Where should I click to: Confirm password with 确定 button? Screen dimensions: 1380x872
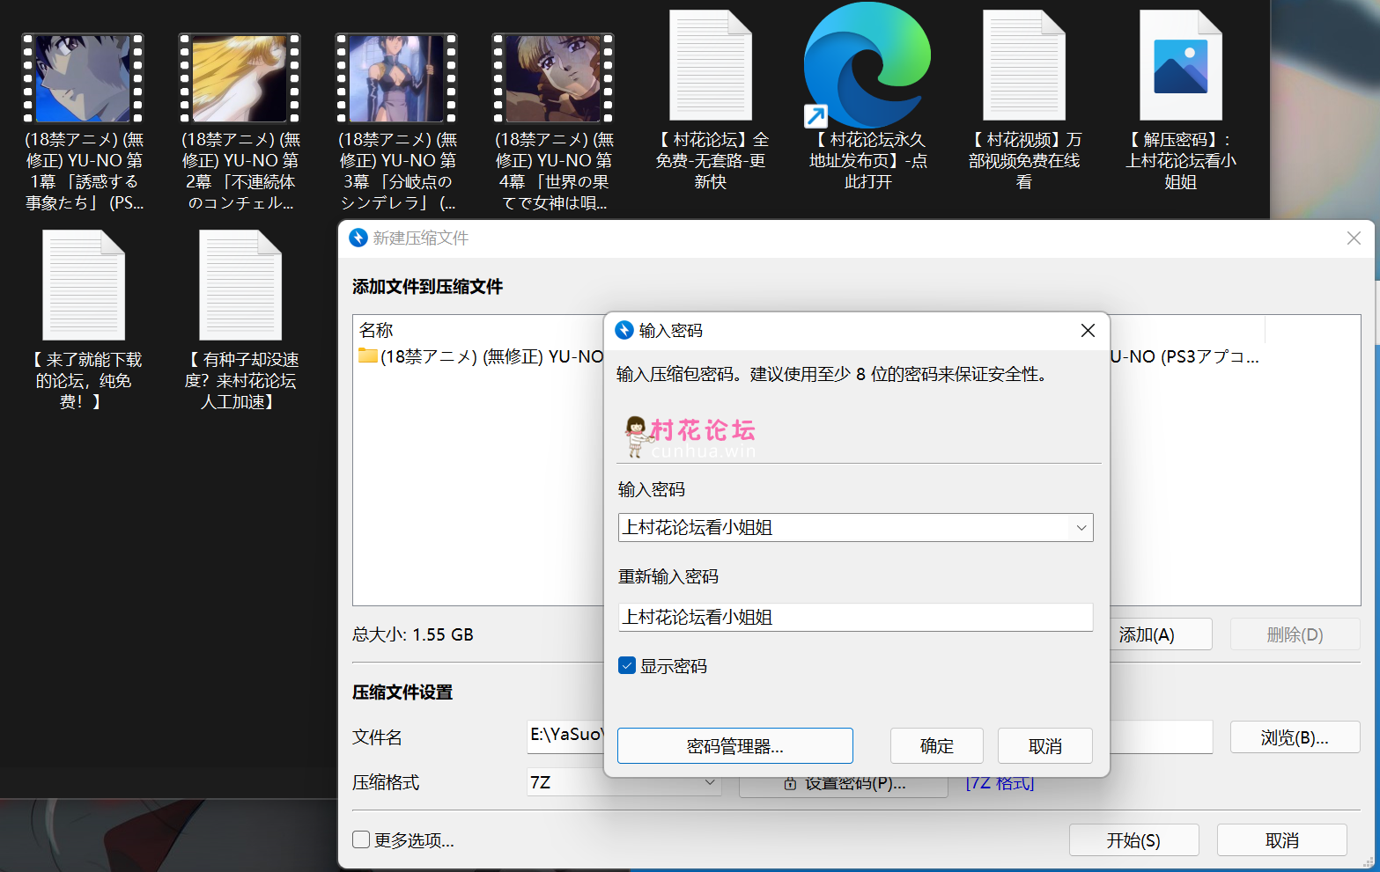(937, 746)
